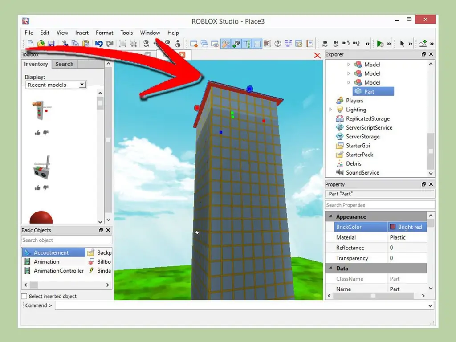Select the boombox model thumbnail

click(x=42, y=167)
